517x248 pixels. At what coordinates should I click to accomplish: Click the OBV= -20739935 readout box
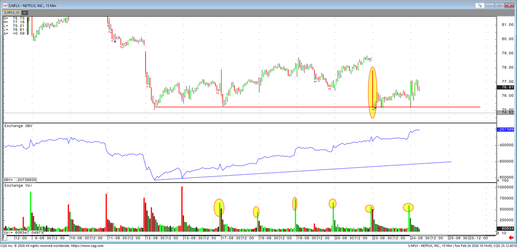click(x=19, y=179)
